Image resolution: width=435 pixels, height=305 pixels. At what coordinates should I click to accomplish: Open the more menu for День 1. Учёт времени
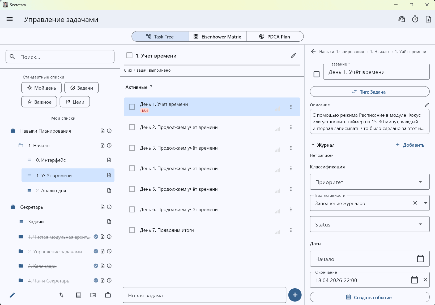pyautogui.click(x=291, y=107)
